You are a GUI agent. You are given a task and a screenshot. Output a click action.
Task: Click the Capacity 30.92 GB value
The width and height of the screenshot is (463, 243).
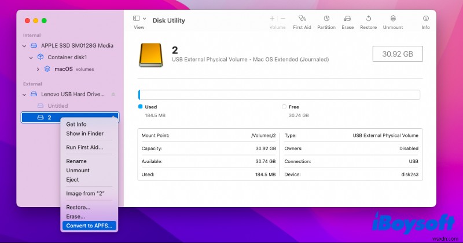[x=266, y=148]
